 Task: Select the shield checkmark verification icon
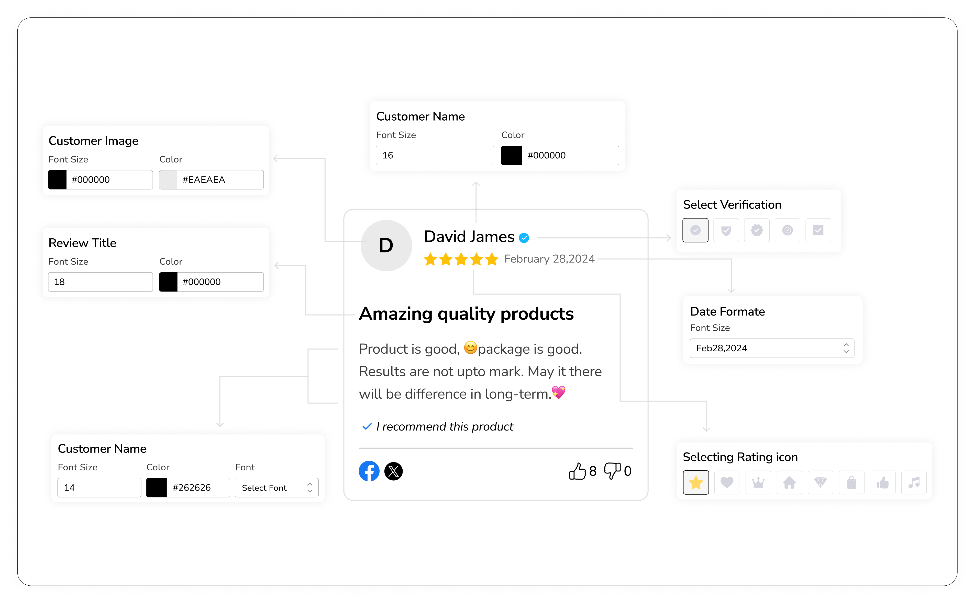coord(726,230)
